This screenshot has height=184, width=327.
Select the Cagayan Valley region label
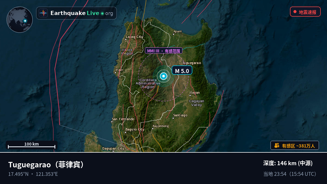[x=196, y=103]
